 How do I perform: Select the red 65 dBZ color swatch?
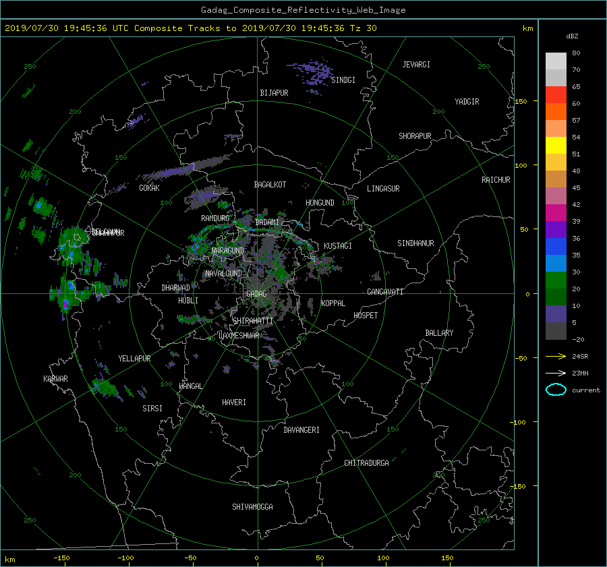[556, 95]
